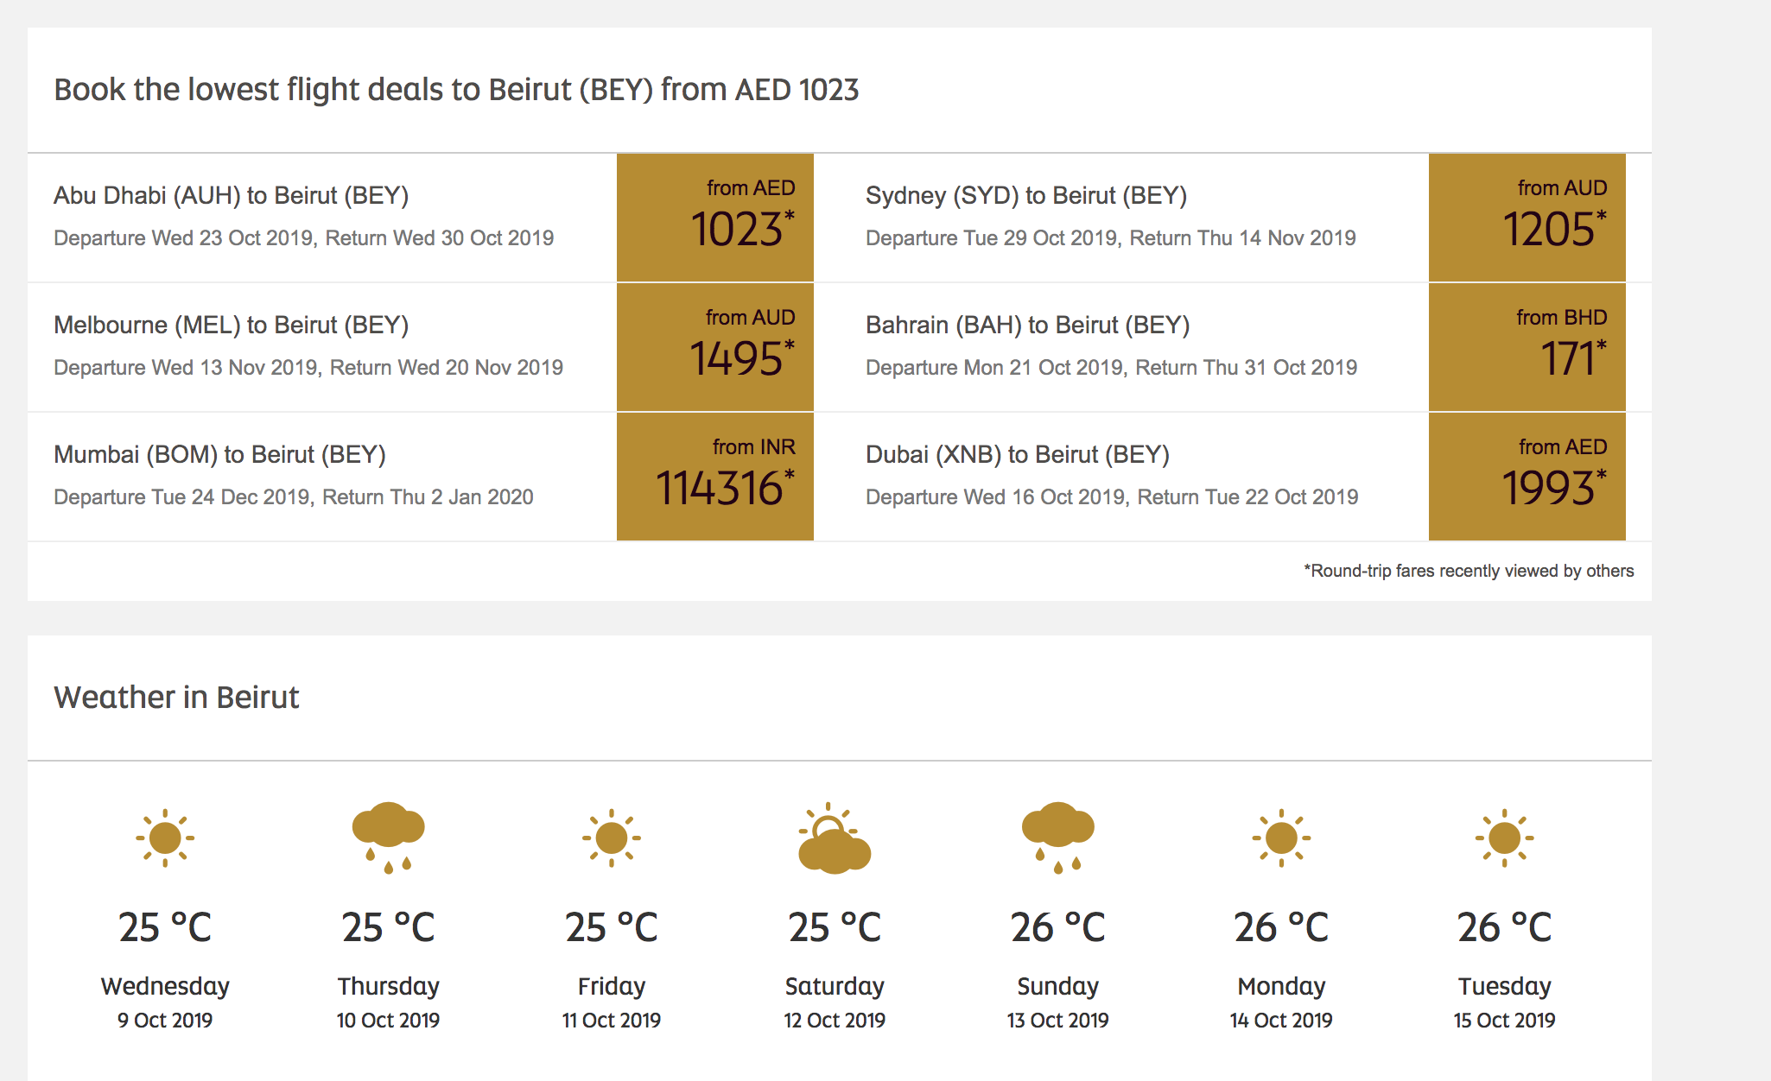Open Mumbai to Beirut flight deal
Screen dimensions: 1771x1081
coord(219,455)
